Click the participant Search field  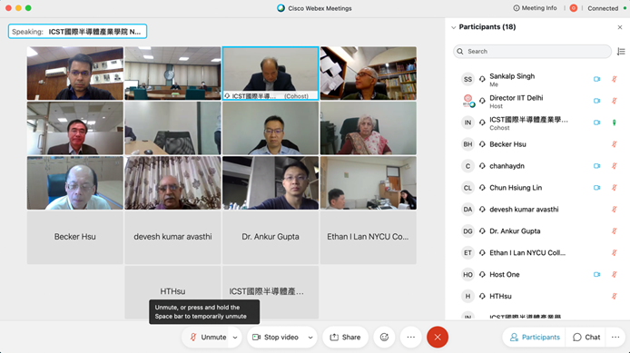tap(532, 52)
